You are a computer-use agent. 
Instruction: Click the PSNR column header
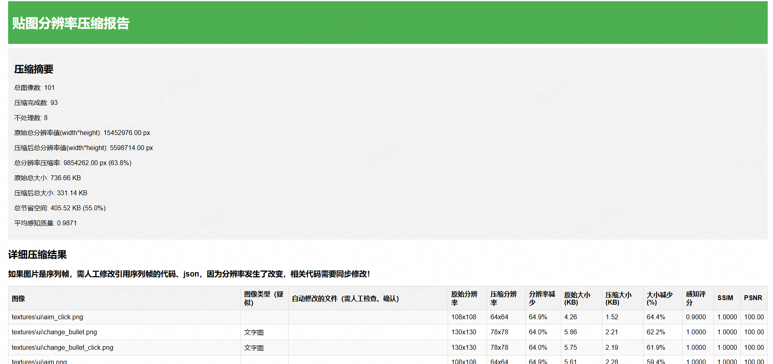pyautogui.click(x=753, y=298)
